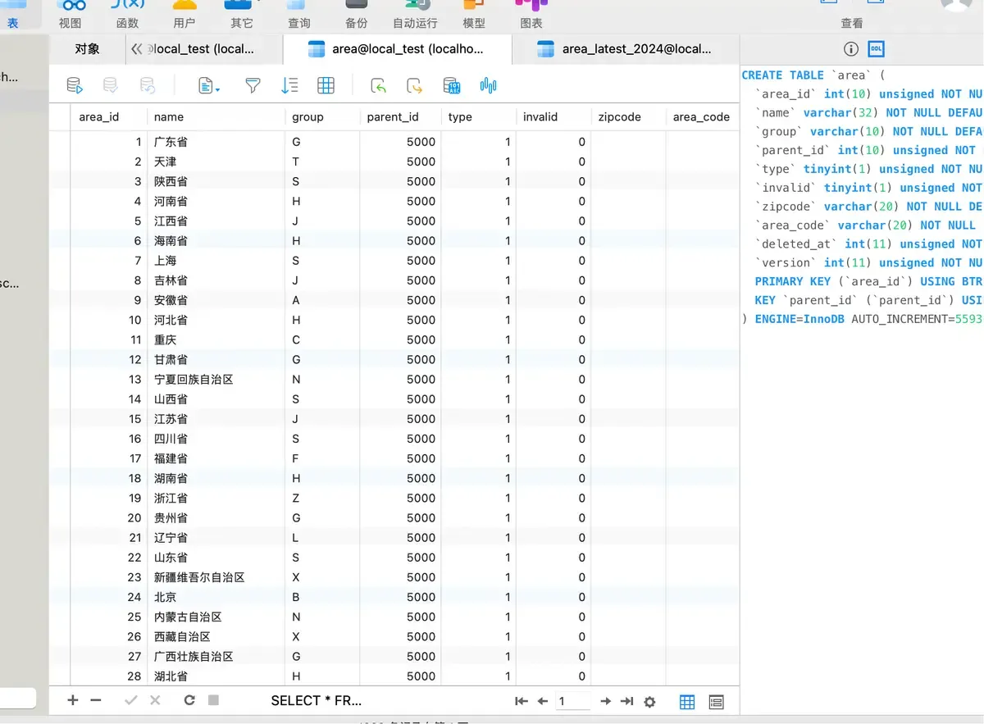Open the 对象 tab

87,48
